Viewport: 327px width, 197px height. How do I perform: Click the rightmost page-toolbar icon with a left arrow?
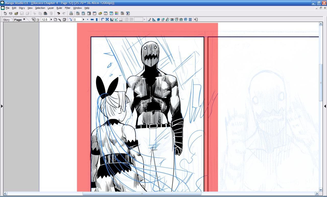[x=196, y=20]
